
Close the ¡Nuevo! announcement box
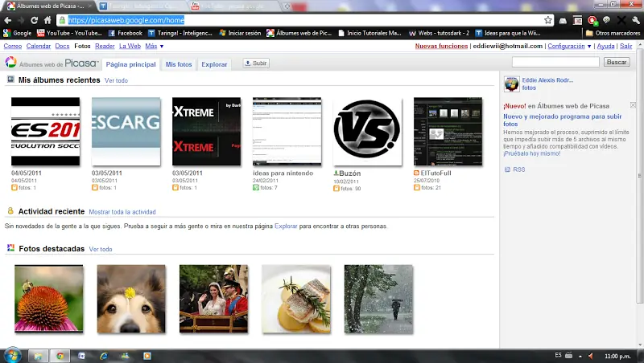pyautogui.click(x=633, y=105)
